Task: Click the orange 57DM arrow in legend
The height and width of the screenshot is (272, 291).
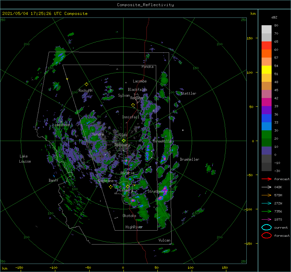Action: (266, 195)
